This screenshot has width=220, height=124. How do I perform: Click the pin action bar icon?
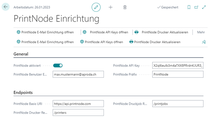point(204,42)
